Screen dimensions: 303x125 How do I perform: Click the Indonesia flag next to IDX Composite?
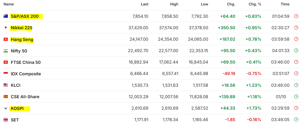pos(6,74)
